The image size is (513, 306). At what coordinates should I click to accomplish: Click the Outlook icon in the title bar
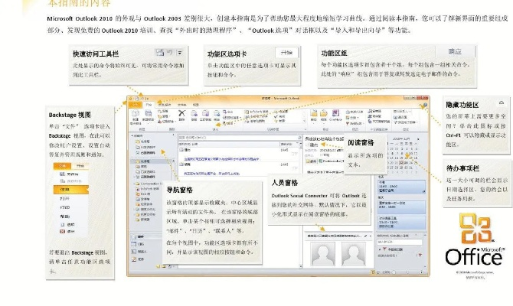tap(130, 99)
